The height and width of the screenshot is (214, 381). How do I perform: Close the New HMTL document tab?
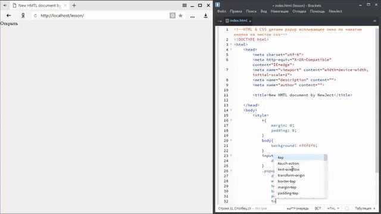coord(65,5)
